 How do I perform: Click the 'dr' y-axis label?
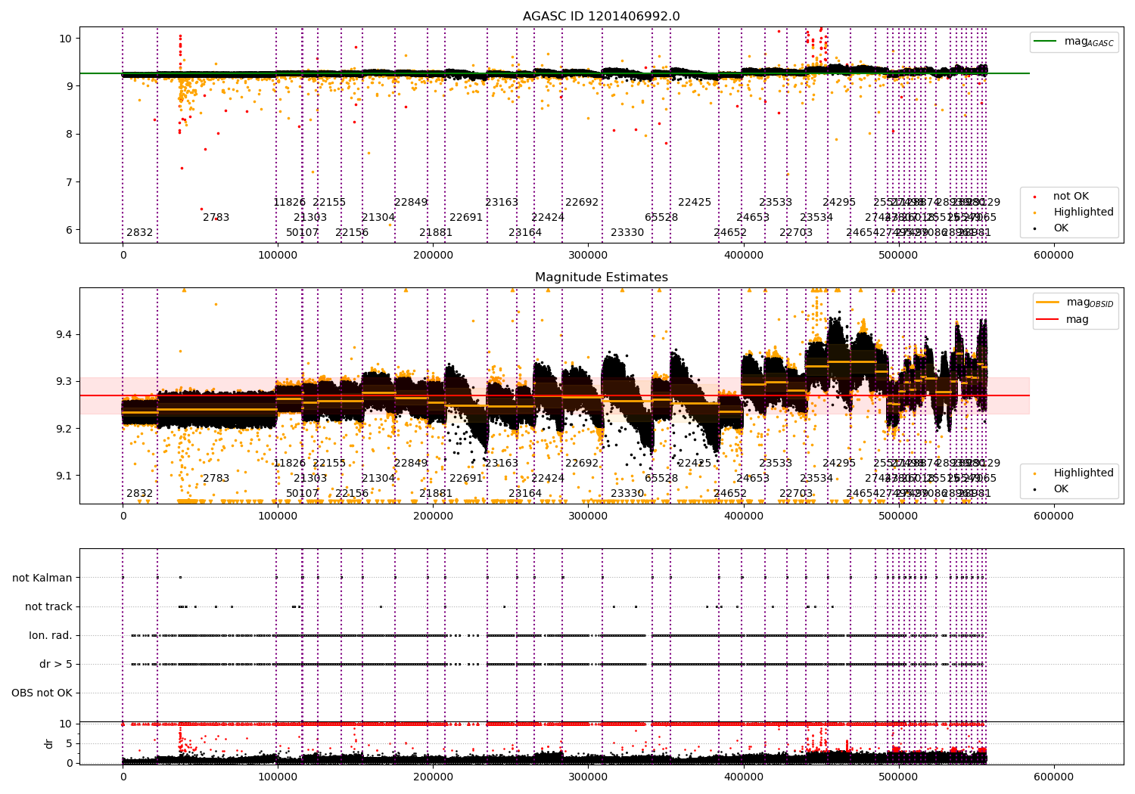click(49, 743)
